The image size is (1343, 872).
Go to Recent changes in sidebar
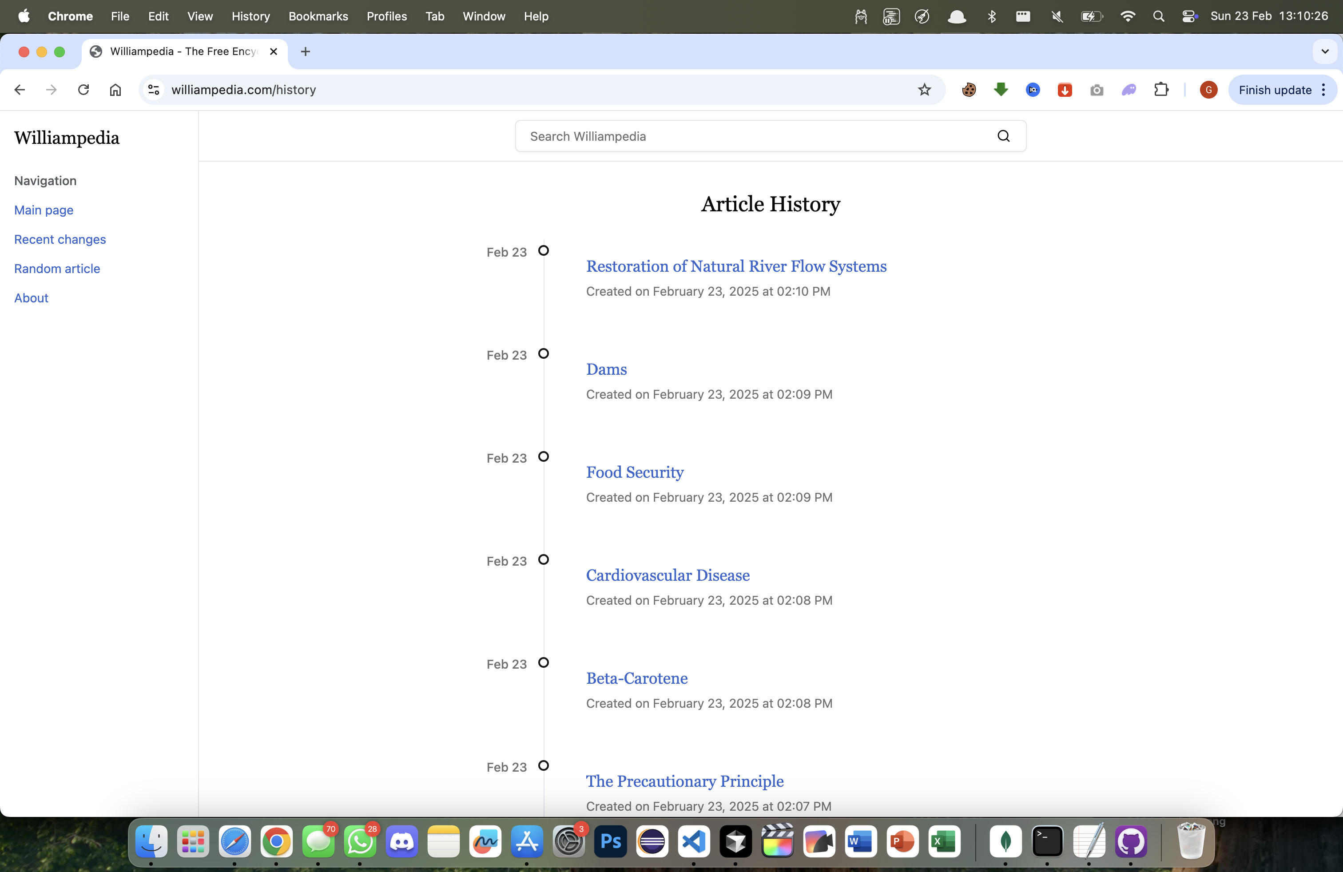[60, 239]
